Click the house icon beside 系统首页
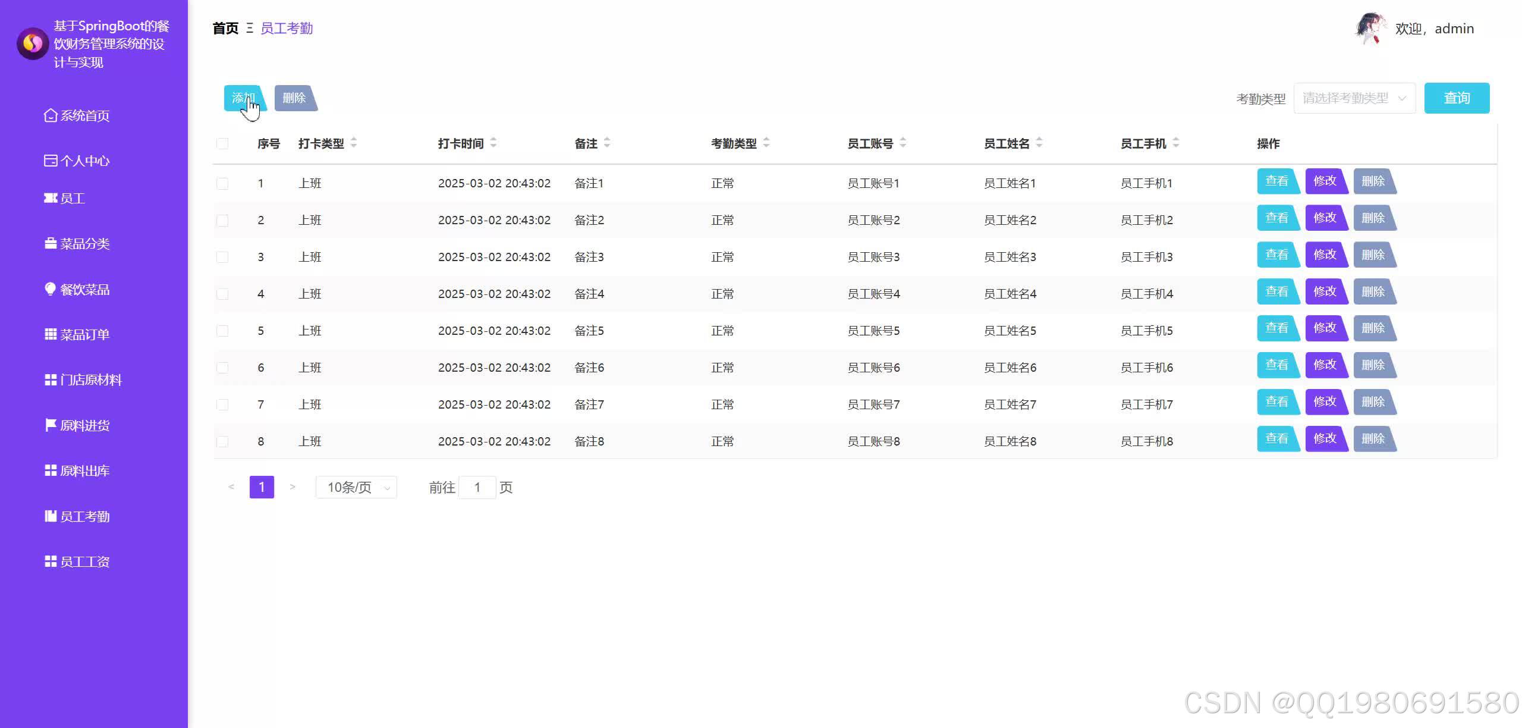The width and height of the screenshot is (1522, 728). pos(51,115)
